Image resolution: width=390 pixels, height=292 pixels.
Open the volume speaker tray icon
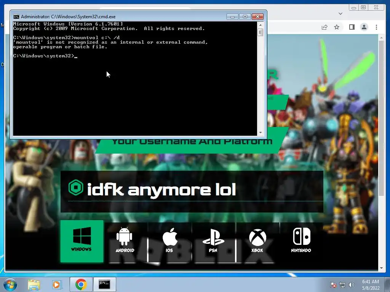[351, 284]
